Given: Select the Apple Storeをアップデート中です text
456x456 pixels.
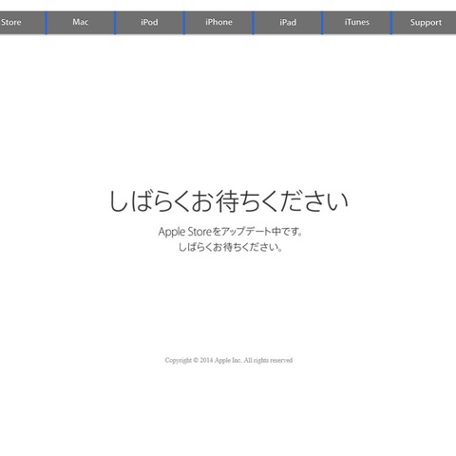Looking at the screenshot, I should [x=230, y=232].
